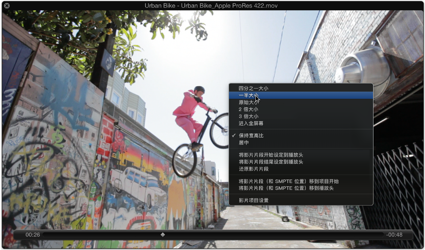Screen dimensions: 425x250
Task: Choose 将影片片段开始设定到播放头
Action: pyautogui.click(x=301, y=155)
